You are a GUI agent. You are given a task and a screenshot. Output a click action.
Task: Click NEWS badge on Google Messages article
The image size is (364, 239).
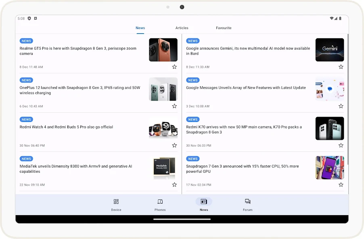click(x=192, y=80)
